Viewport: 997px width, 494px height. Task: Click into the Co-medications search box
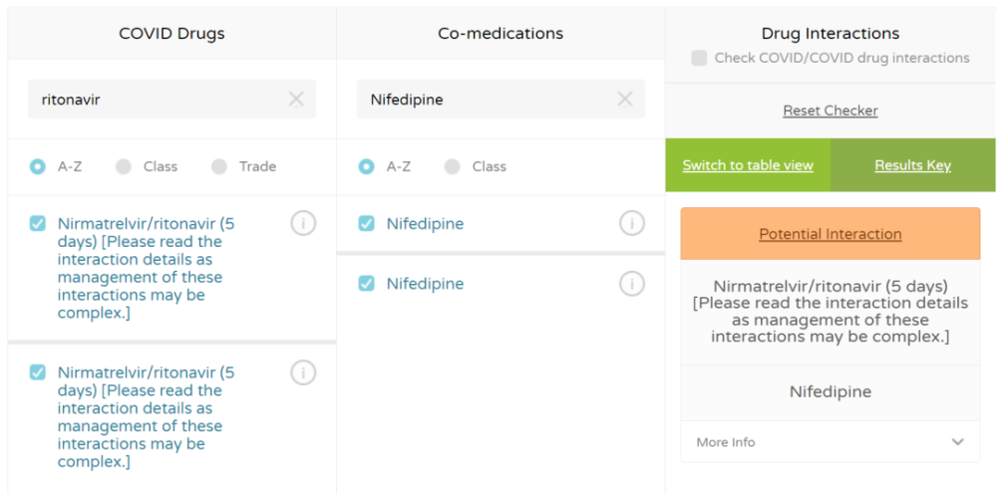tap(489, 100)
